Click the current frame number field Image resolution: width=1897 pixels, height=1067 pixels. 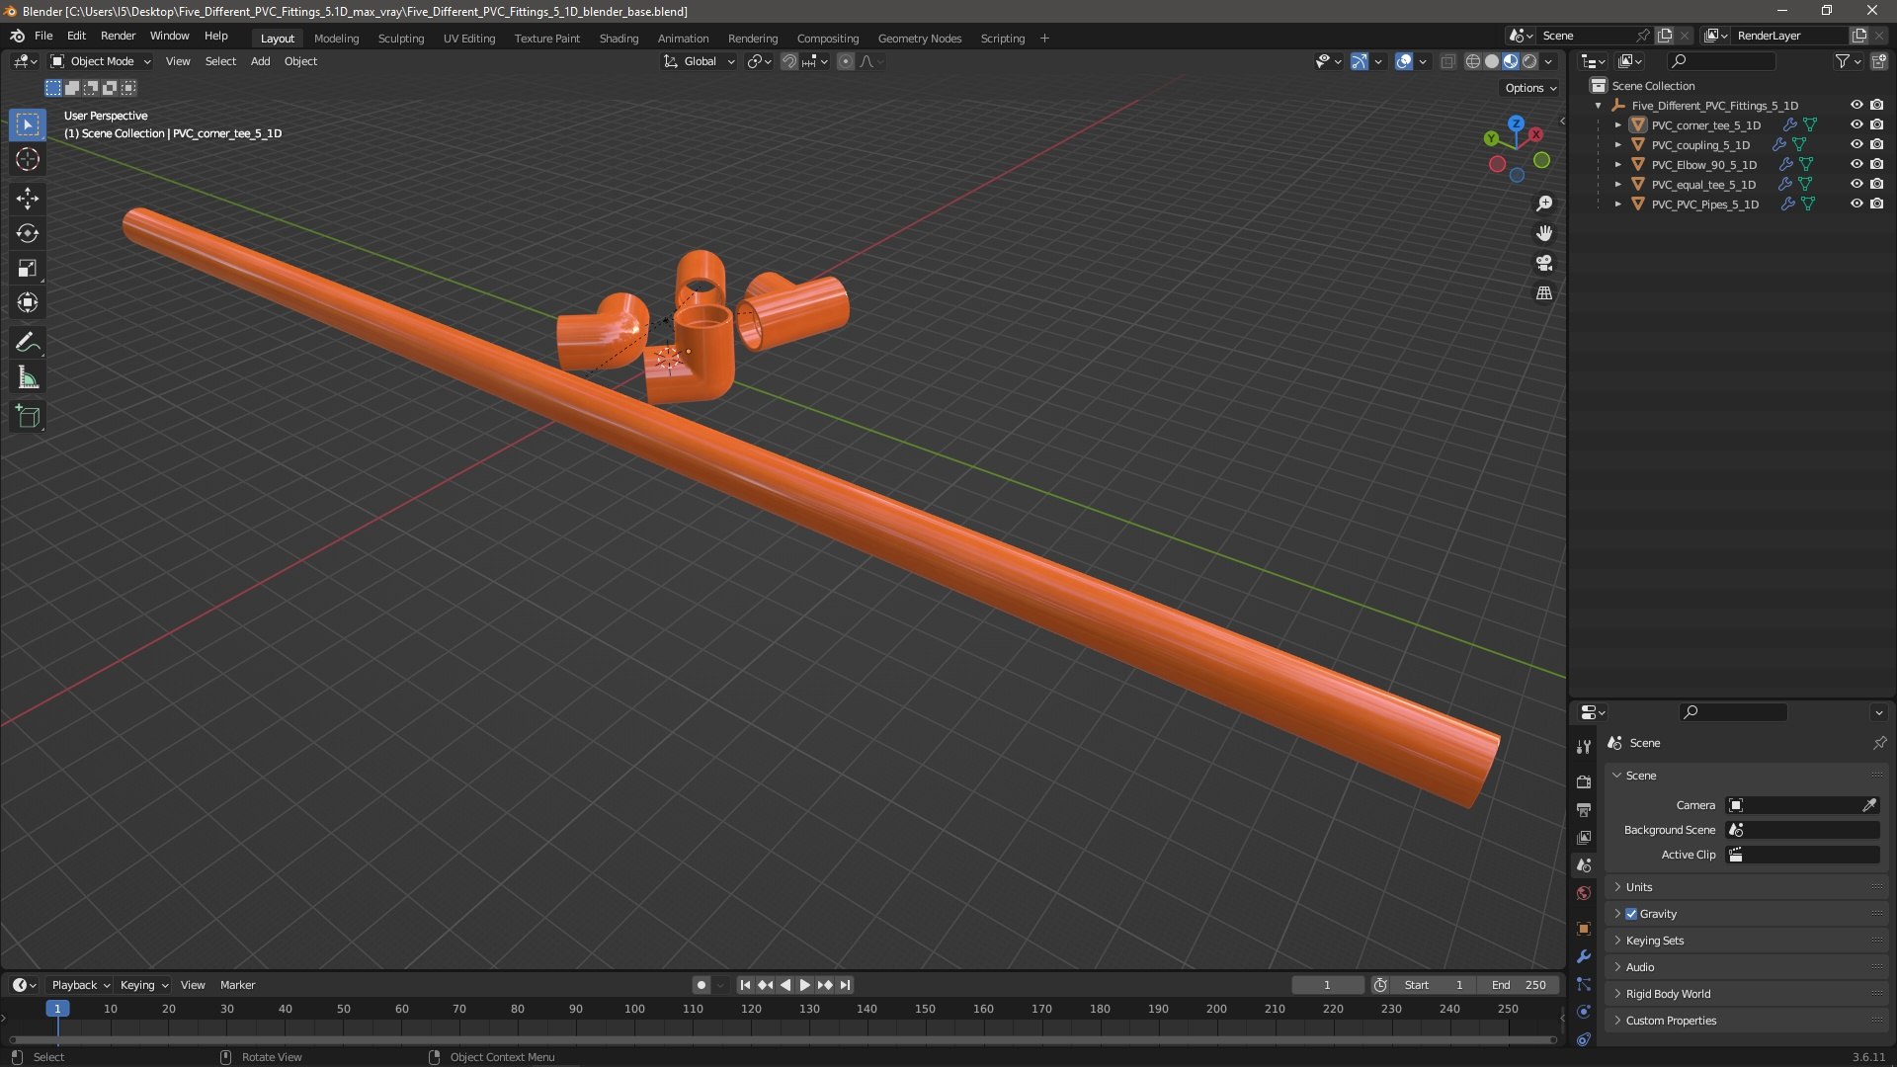(1327, 985)
